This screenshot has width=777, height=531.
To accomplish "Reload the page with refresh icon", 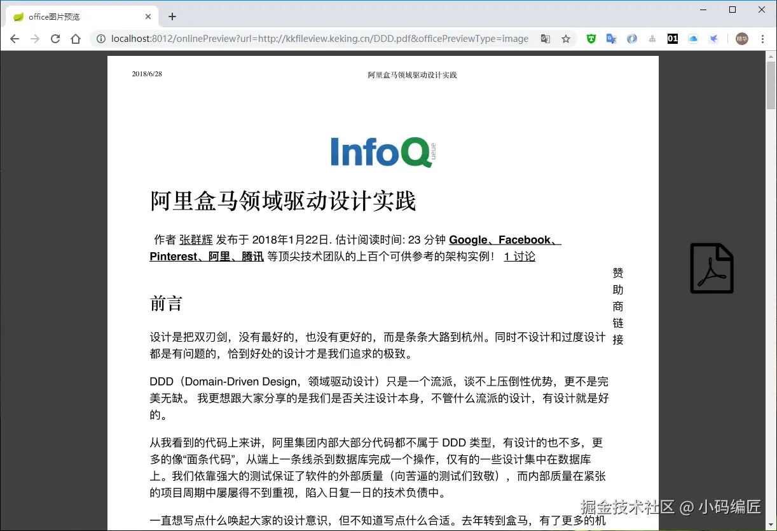I will pyautogui.click(x=55, y=39).
